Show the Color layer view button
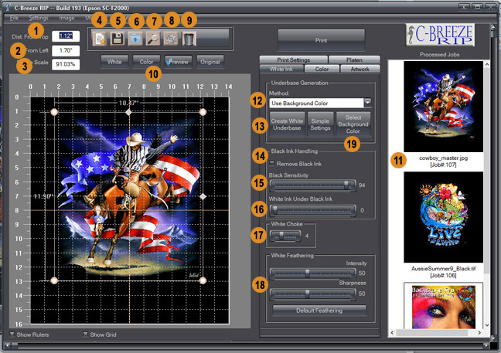 click(x=146, y=62)
